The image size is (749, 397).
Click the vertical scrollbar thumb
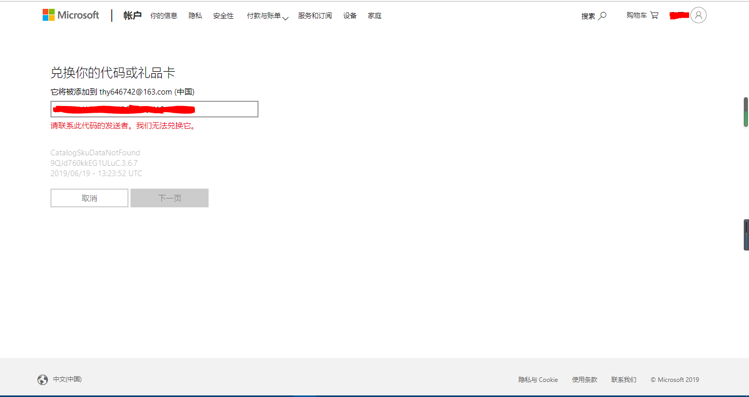coord(746,112)
